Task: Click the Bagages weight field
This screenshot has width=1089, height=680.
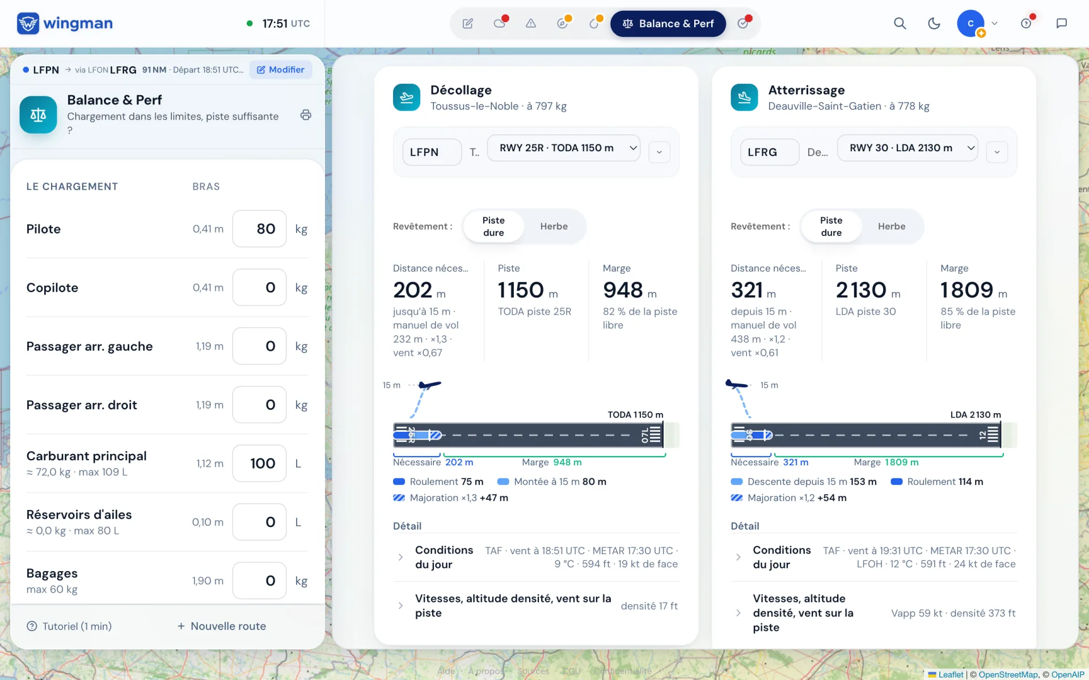Action: 259,581
